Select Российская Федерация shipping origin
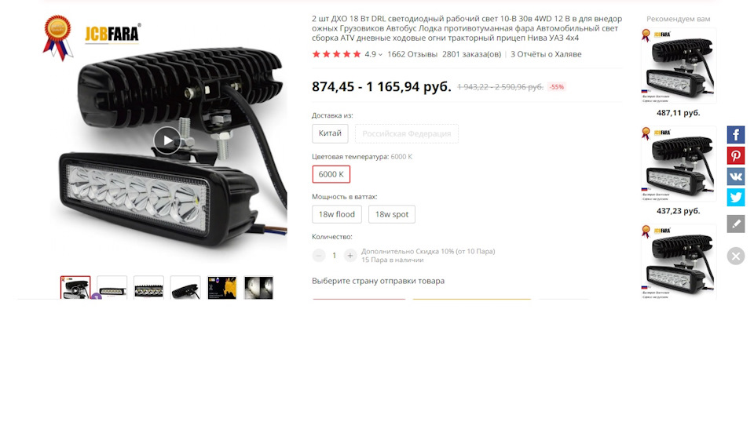Image resolution: width=754 pixels, height=433 pixels. [x=407, y=133]
